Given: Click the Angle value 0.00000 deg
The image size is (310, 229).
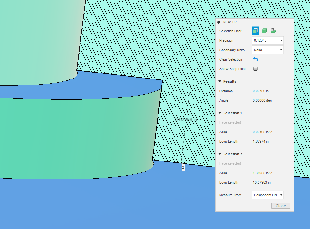Looking at the screenshot, I should (262, 100).
